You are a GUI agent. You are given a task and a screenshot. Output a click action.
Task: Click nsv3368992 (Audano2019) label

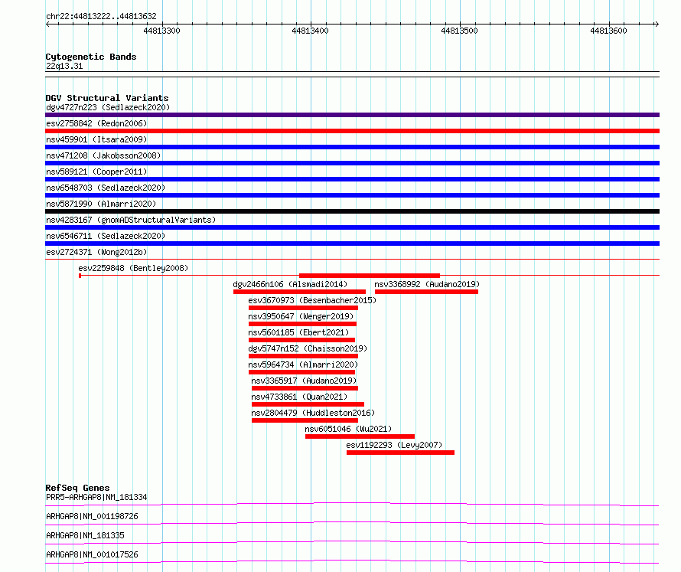[427, 284]
